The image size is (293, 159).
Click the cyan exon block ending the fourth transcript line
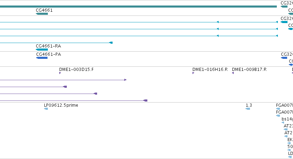[x=111, y=43]
